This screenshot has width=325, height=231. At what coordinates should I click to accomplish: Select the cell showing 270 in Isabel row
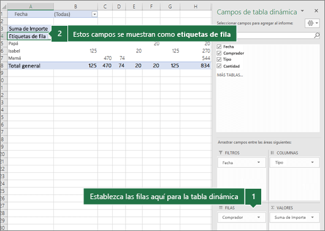[x=196, y=51]
